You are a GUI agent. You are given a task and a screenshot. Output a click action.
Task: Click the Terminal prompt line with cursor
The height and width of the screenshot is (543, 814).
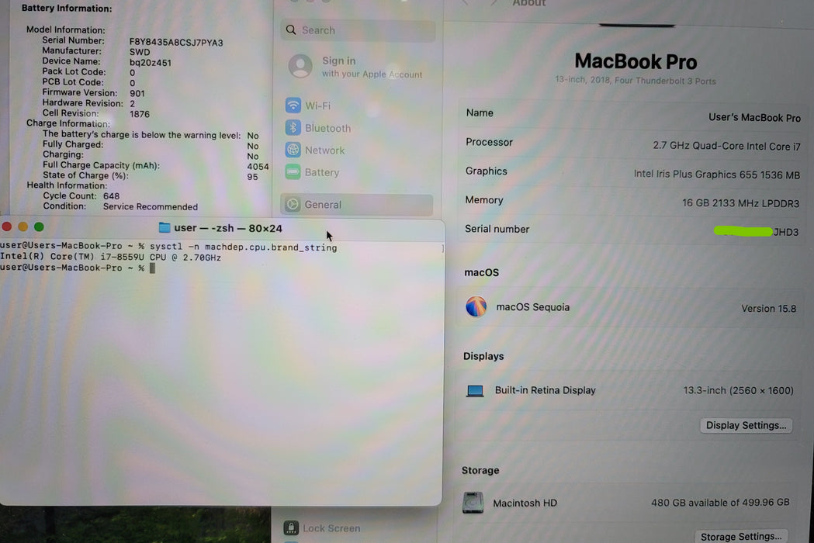click(x=78, y=268)
